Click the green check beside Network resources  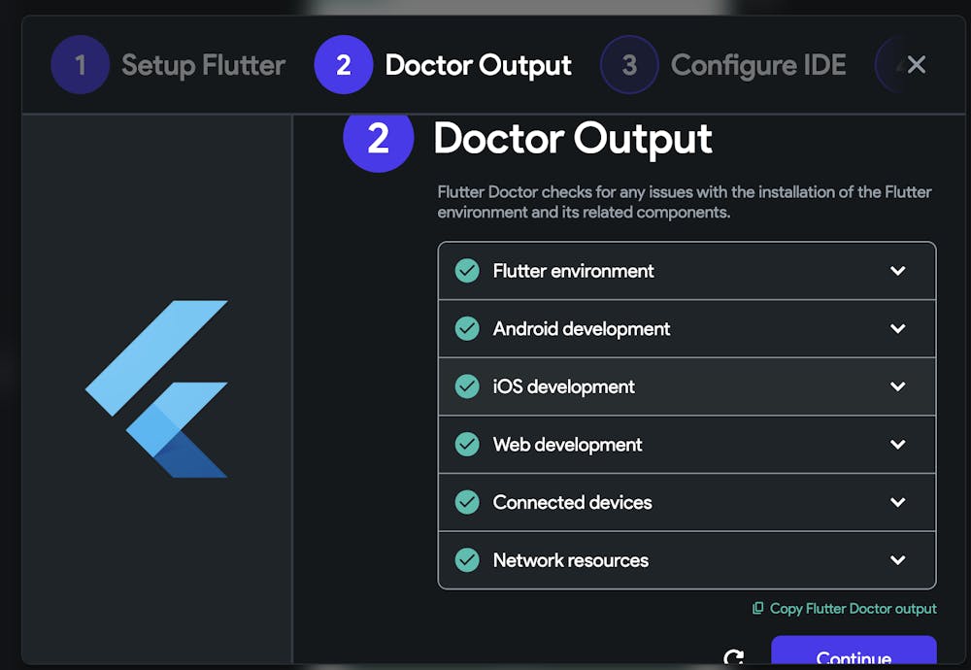tap(467, 559)
